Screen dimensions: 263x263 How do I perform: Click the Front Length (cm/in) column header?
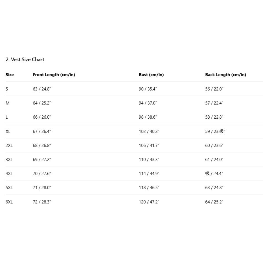coord(54,75)
